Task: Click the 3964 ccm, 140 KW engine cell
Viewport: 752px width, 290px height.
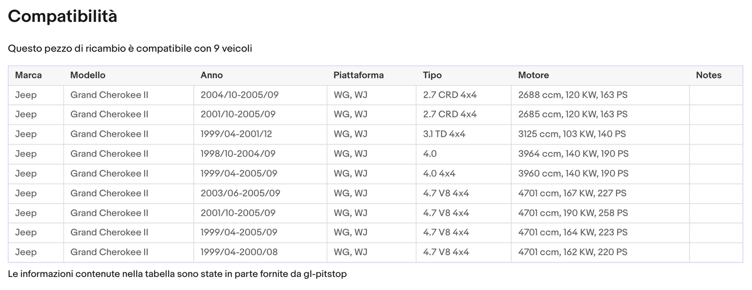Action: (x=573, y=154)
